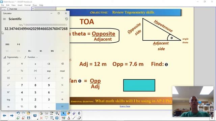Click the 'Adj = 12 m' text

point(93,64)
